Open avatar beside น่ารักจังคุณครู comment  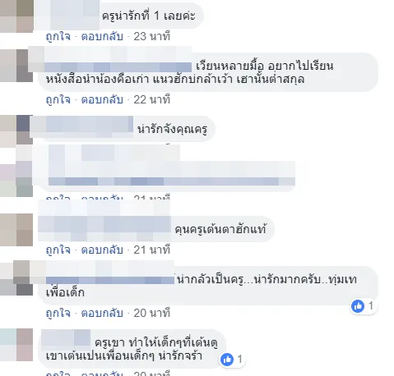(16, 129)
